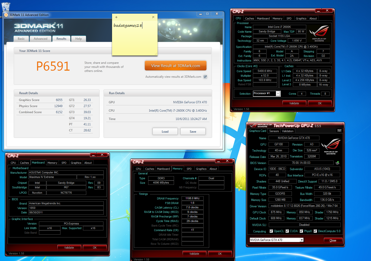This screenshot has height=261, width=371.
Task: Open Caches tab in CPU-Z Memory window
Action: [149, 169]
